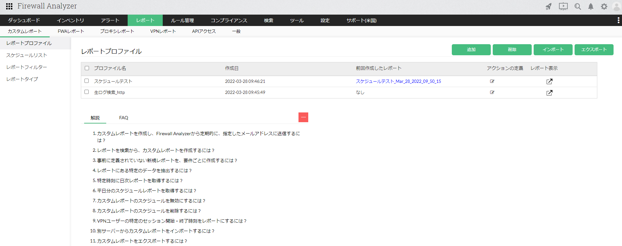Click the 削除 button
Viewport: 622px width, 246px height.
tap(512, 50)
